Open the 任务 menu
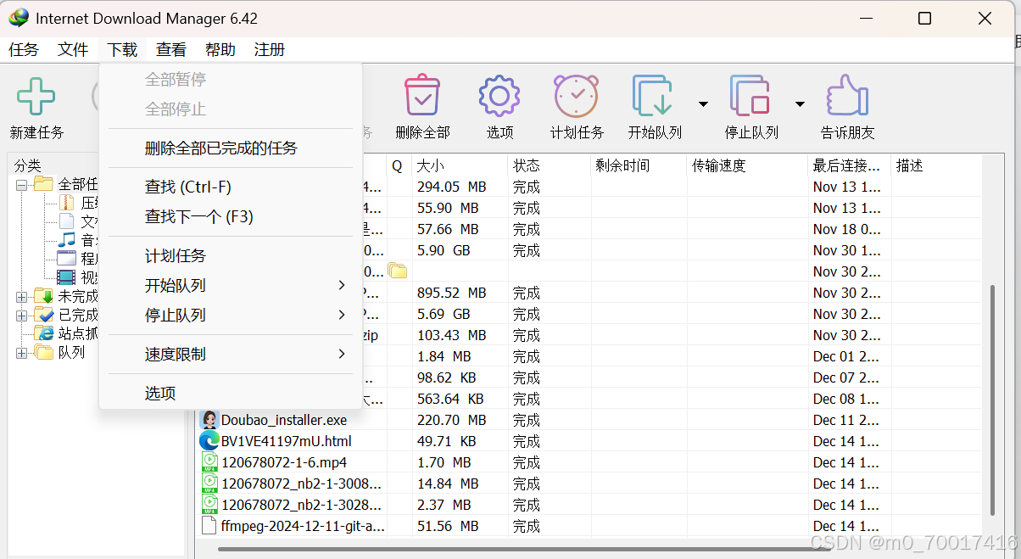This screenshot has height=559, width=1021. pos(24,50)
